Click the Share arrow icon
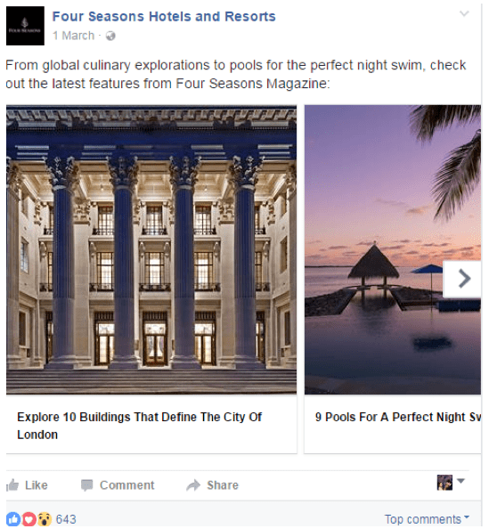Screen dimensions: 489x529 point(193,485)
